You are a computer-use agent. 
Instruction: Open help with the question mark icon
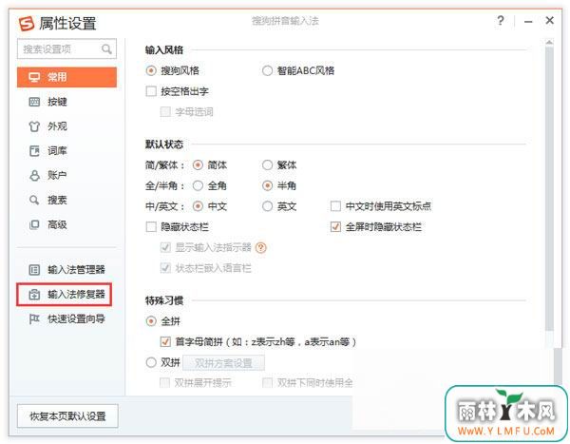[x=501, y=20]
